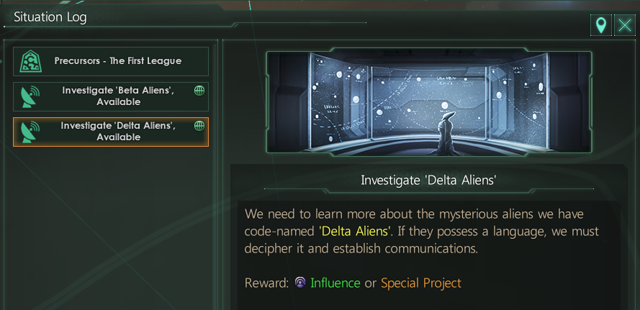Click the globe icon on Delta Aliens entry
The image size is (640, 310).
(199, 126)
